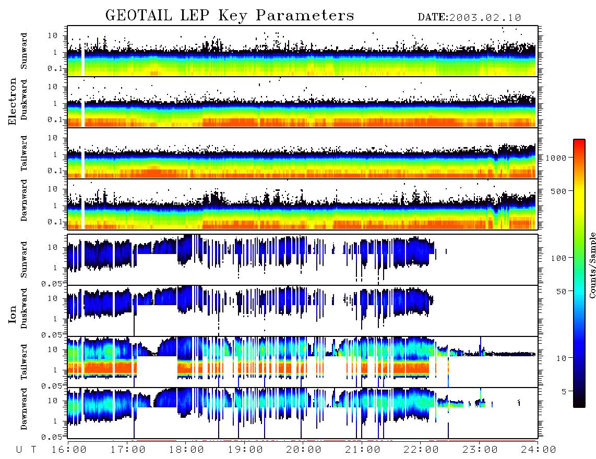Screen dimensions: 596x459
Task: Click the colorbar "100" tick label
Action: tap(558, 258)
